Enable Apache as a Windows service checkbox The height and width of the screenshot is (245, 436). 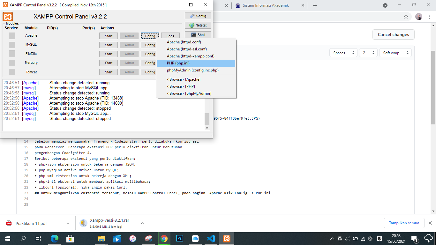(12, 36)
